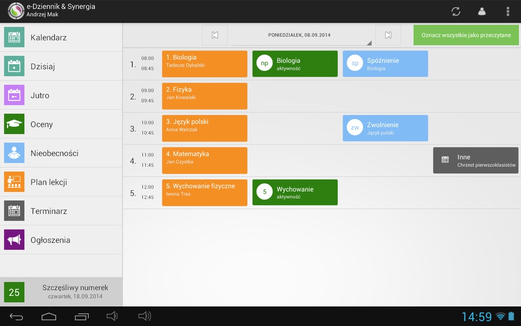The image size is (521, 326).
Task: Go to the previous day arrow
Action: coord(215,35)
